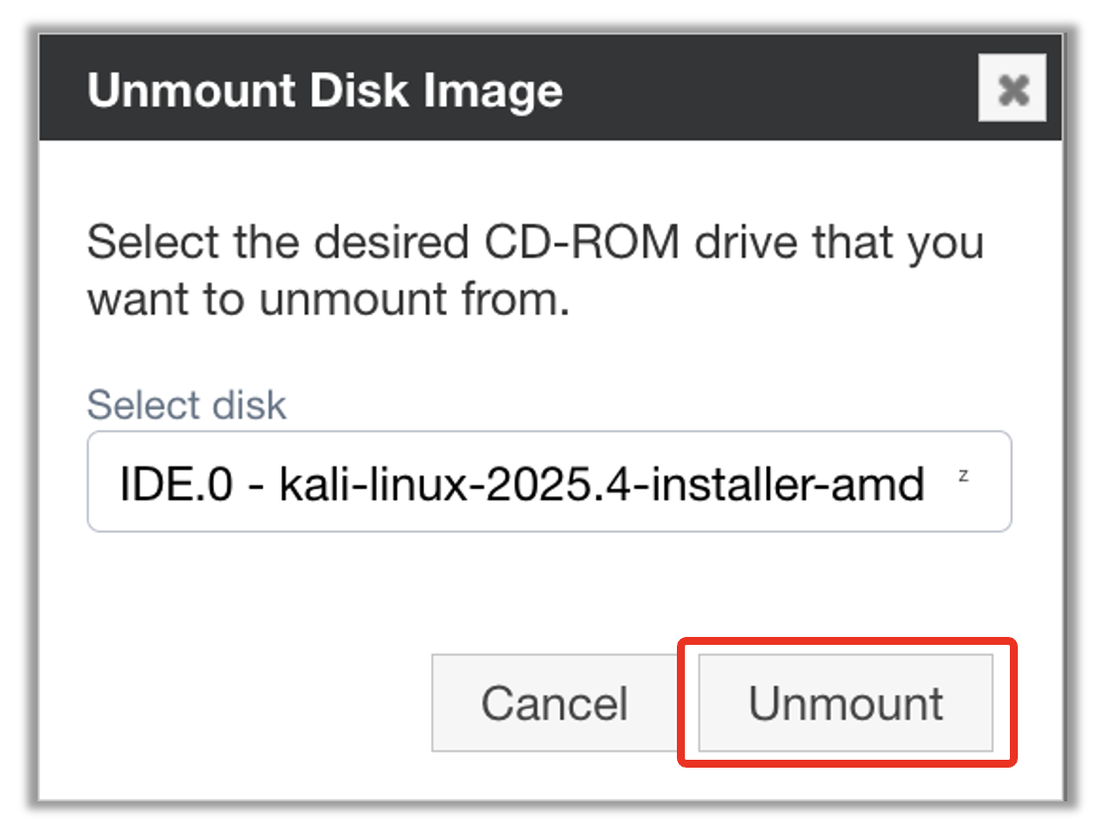The image size is (1108, 840).
Task: Click the small dropdown arrow indicator
Action: pyautogui.click(x=963, y=476)
